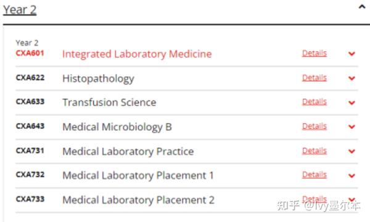This screenshot has height=222, width=370.
Task: Open Details link for Histopathology
Action: pos(314,78)
